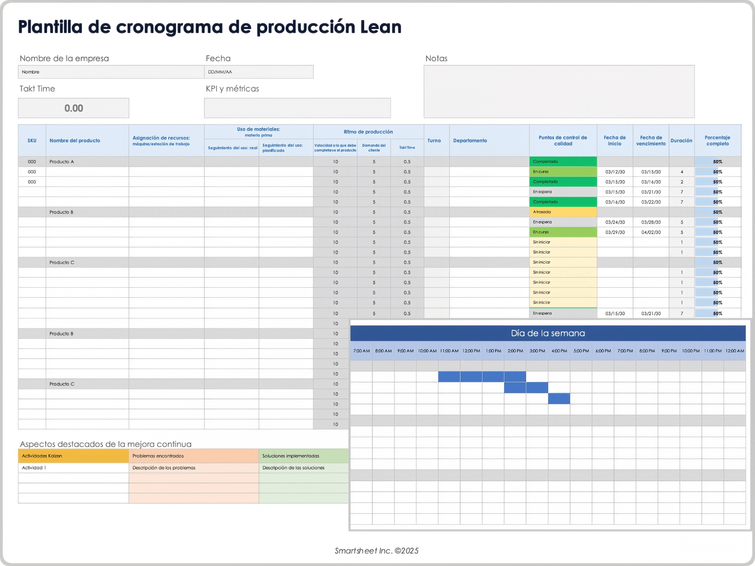Click the Problemas encontrados header cell

(193, 456)
